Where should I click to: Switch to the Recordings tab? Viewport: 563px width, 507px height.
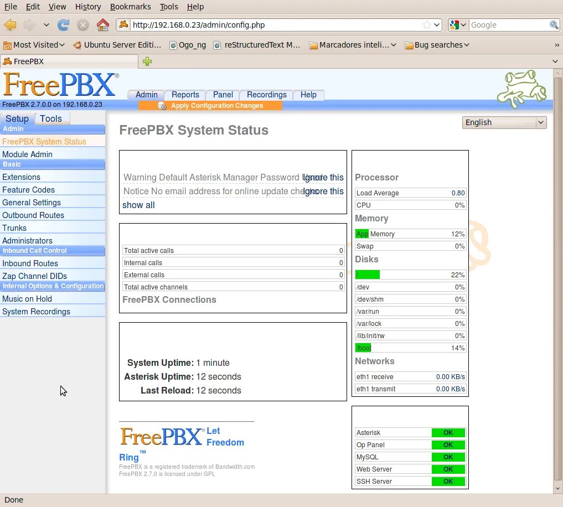tap(267, 95)
